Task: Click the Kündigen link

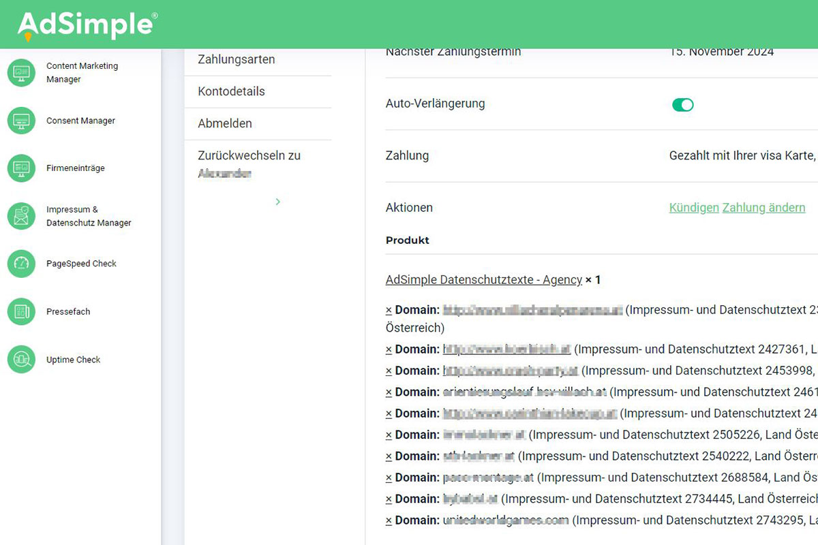Action: click(694, 208)
